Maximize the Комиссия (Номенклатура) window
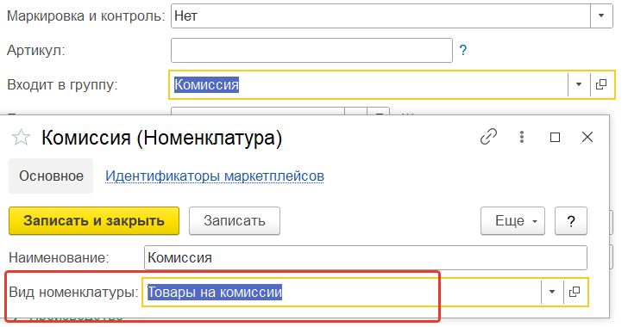Viewport: 628px width, 327px height. pos(555,138)
